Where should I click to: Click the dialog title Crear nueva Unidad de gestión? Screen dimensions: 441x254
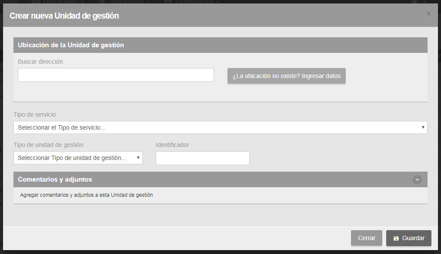(64, 16)
